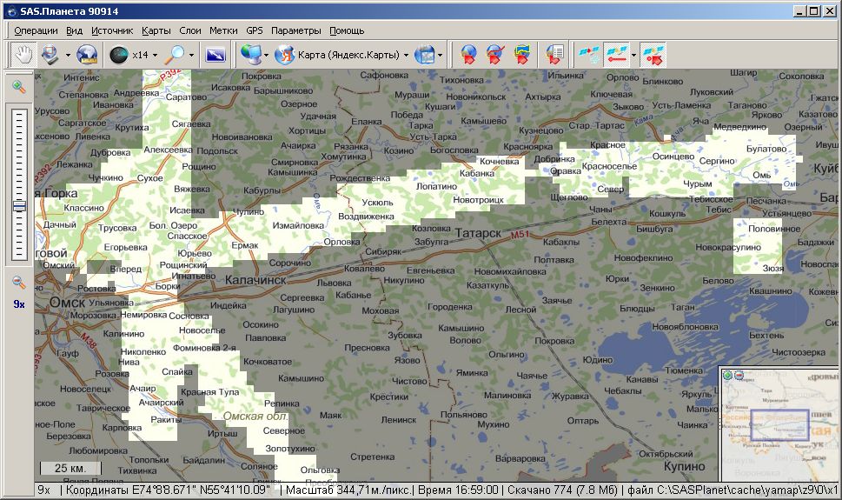
Task: Click the vertical zoom slider handle
Action: point(18,205)
